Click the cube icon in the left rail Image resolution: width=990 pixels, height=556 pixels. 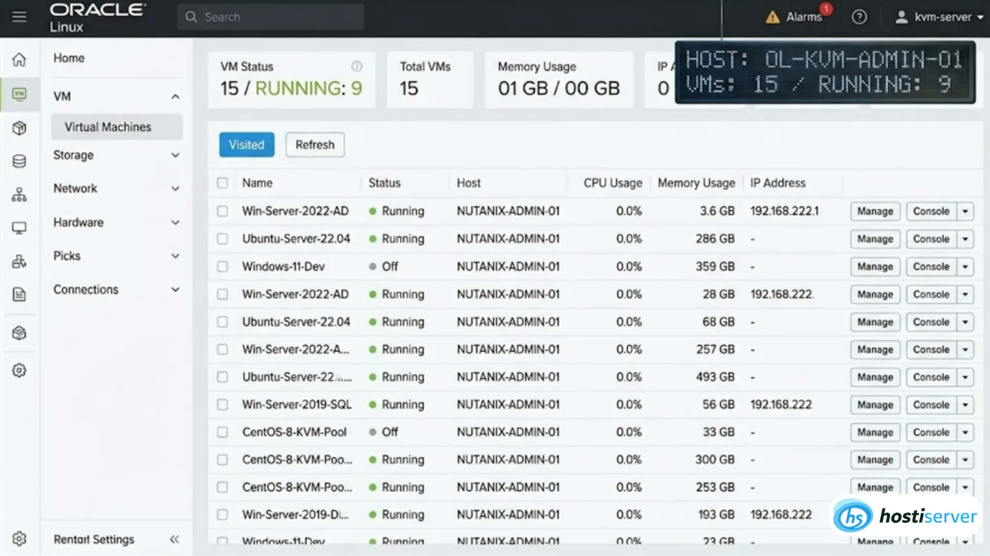click(19, 128)
